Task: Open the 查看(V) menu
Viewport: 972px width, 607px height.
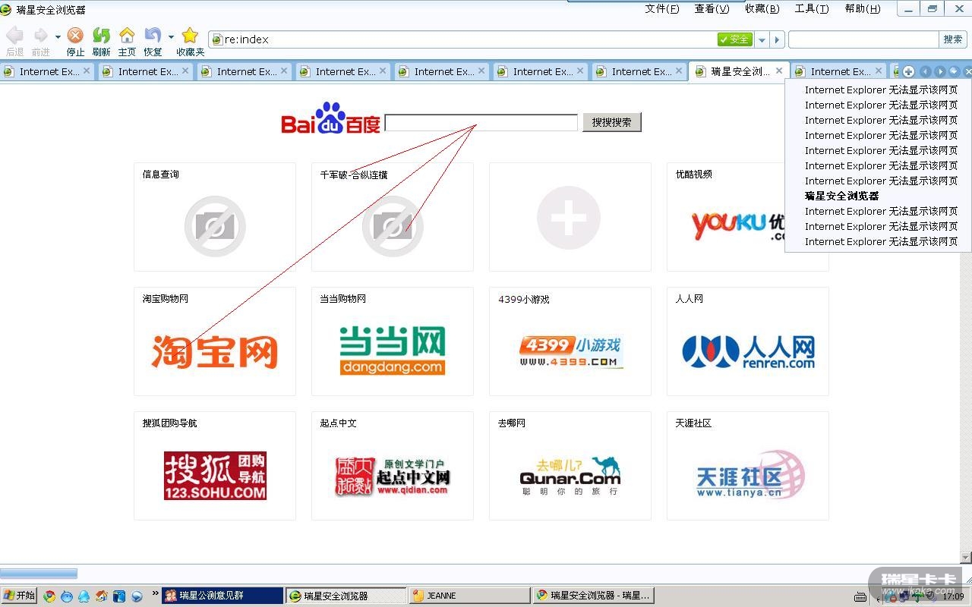Action: pos(712,9)
